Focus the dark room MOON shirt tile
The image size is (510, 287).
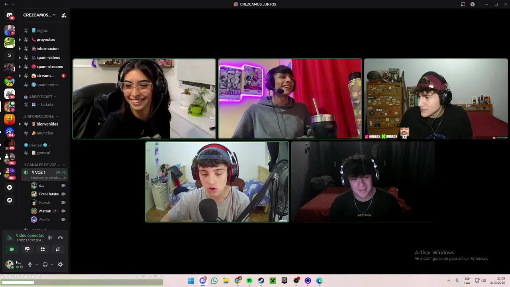click(363, 182)
